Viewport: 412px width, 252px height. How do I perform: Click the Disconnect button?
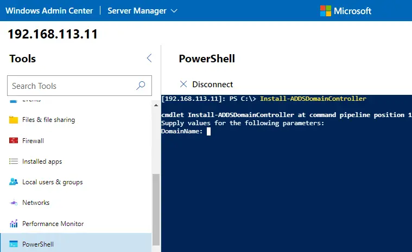pyautogui.click(x=206, y=84)
